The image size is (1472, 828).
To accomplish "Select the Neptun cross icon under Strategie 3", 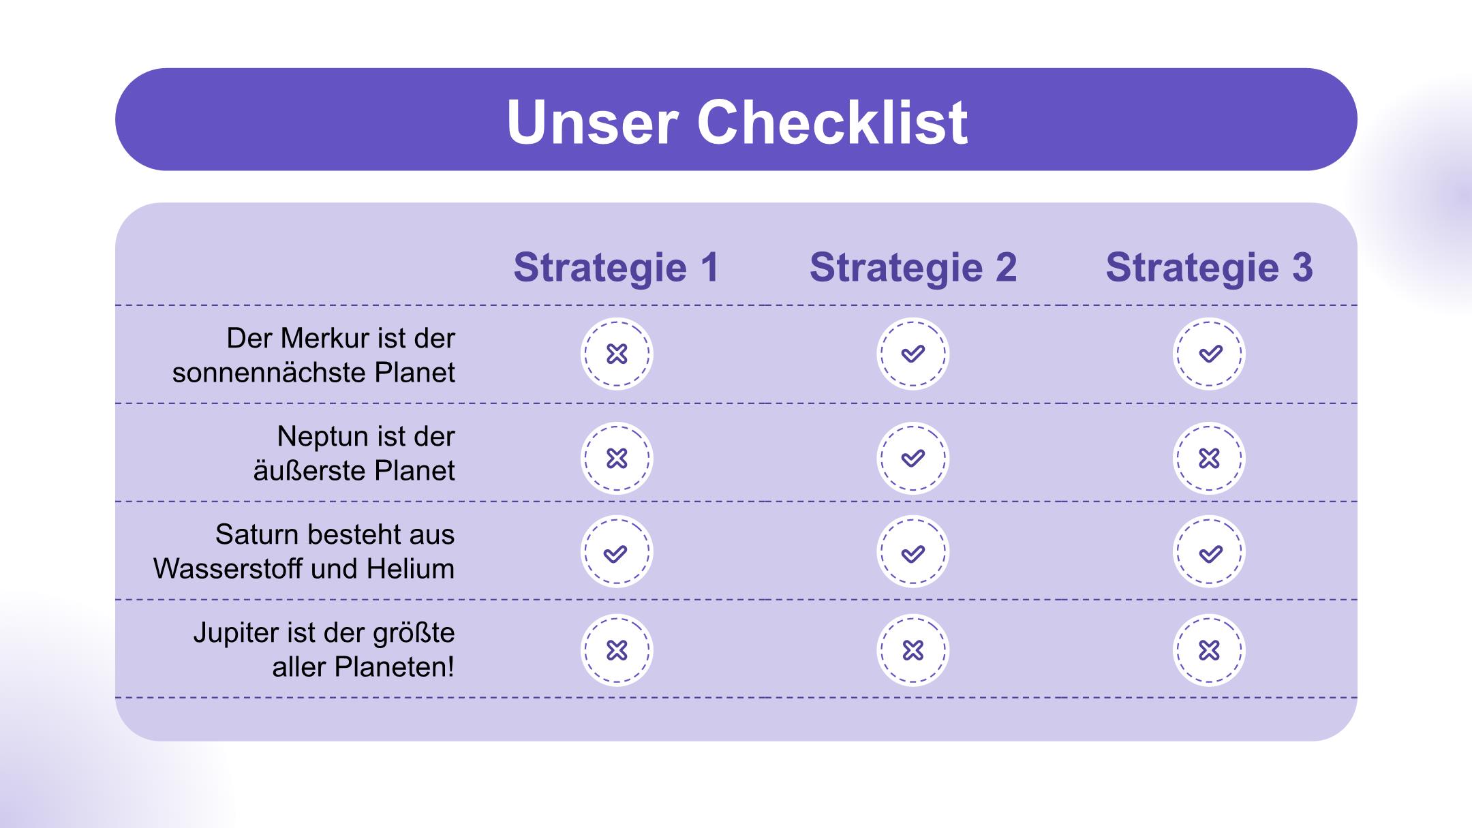I will tap(1209, 458).
